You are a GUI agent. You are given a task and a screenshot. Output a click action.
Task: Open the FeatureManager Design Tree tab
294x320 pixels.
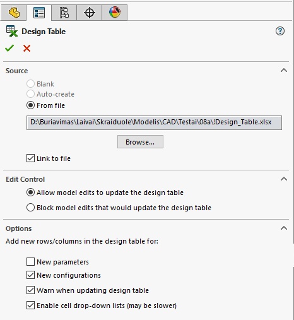[x=14, y=13]
